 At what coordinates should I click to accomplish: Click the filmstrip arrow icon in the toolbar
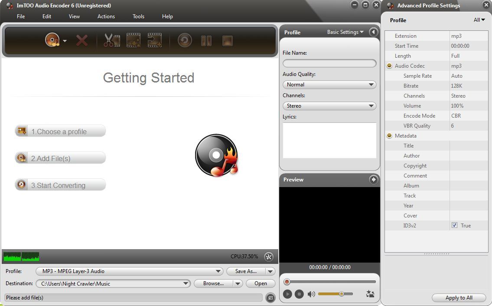(x=155, y=40)
